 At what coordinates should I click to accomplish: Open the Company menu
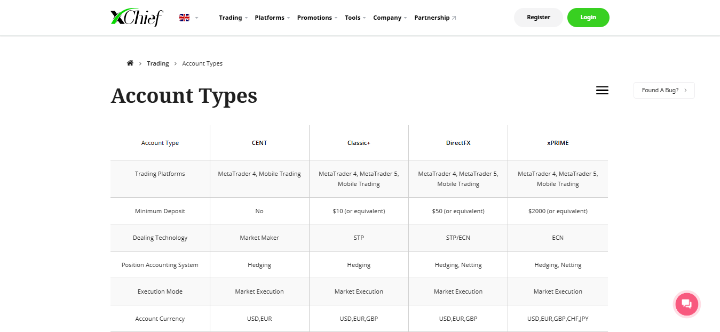pyautogui.click(x=390, y=18)
